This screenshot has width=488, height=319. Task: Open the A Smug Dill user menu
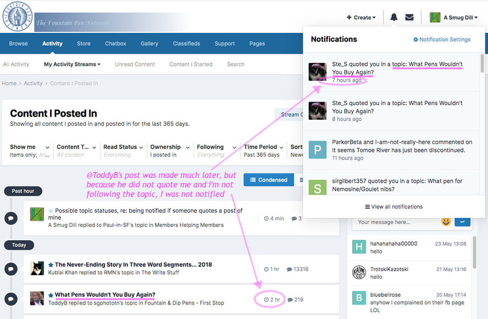tap(454, 17)
